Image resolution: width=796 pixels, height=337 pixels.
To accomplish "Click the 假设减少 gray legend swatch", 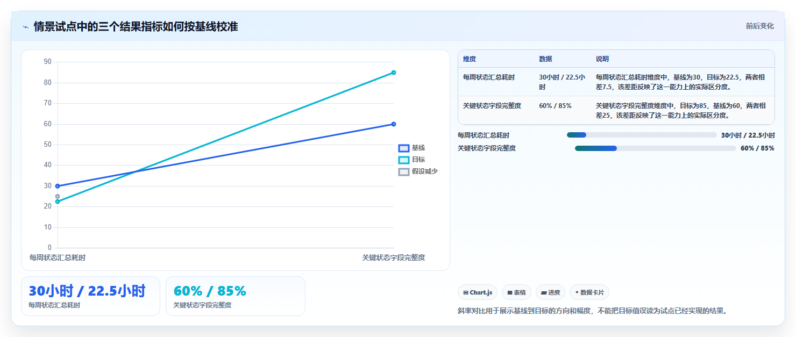I will [x=403, y=171].
